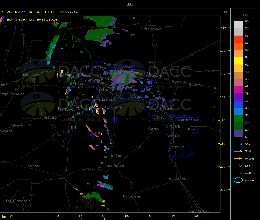Click the 'J_Prats' map label

point(160,117)
